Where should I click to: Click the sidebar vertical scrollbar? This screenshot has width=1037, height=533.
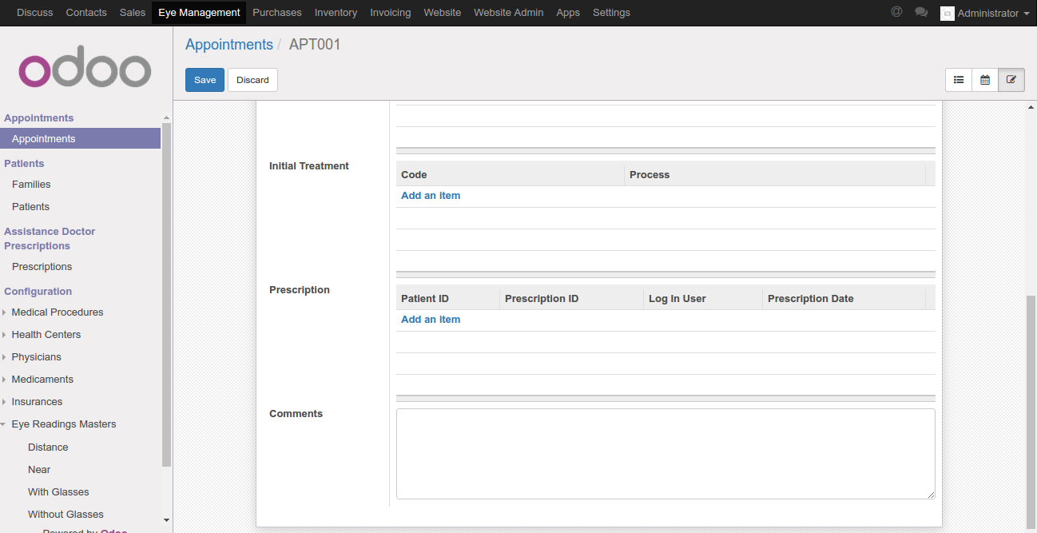tap(166, 294)
